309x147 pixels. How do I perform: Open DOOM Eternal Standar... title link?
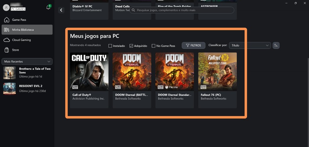175,95
